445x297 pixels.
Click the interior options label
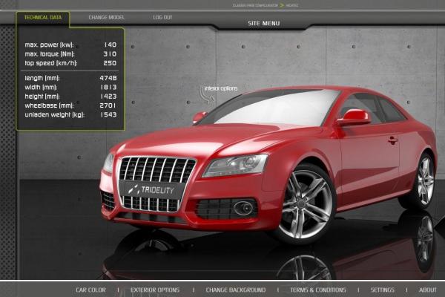pyautogui.click(x=222, y=88)
